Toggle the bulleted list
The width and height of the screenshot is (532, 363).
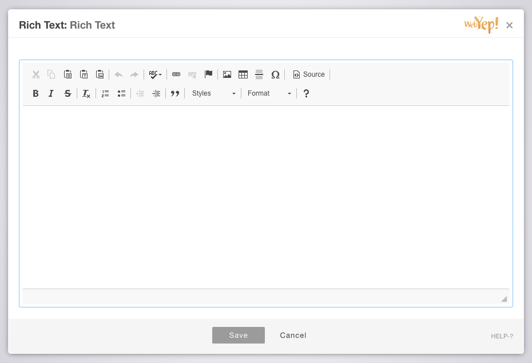point(121,93)
